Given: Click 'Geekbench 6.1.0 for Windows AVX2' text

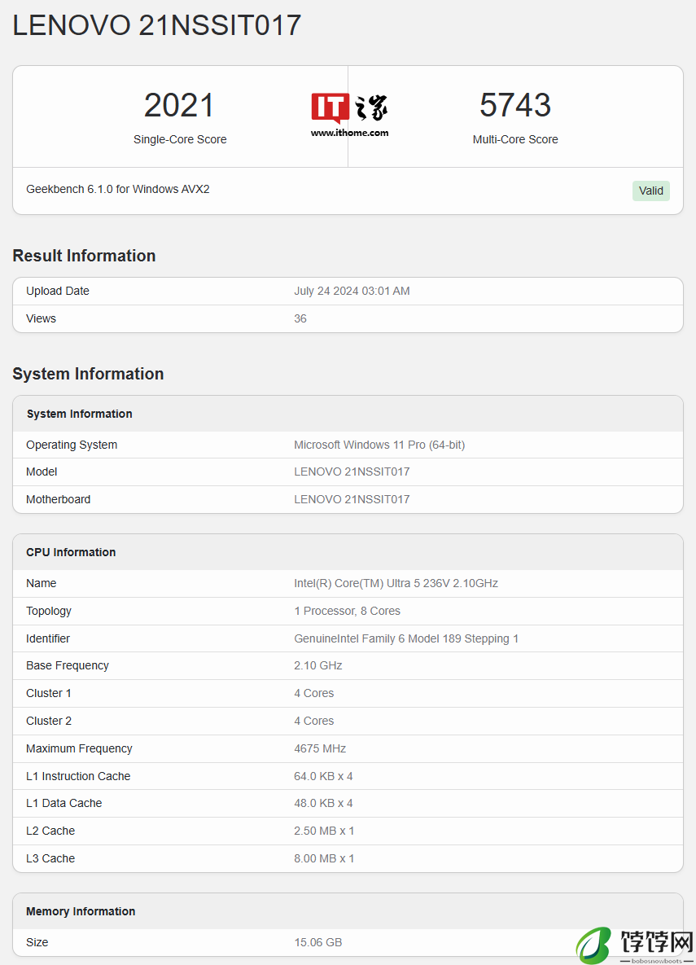Looking at the screenshot, I should [117, 189].
